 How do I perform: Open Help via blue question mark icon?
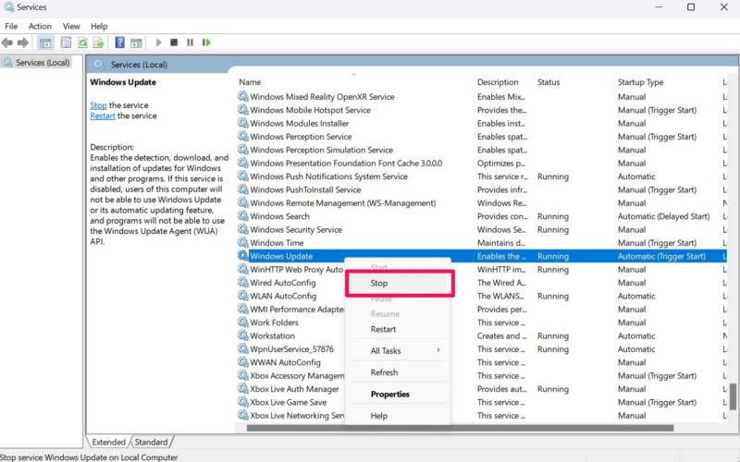pos(119,43)
